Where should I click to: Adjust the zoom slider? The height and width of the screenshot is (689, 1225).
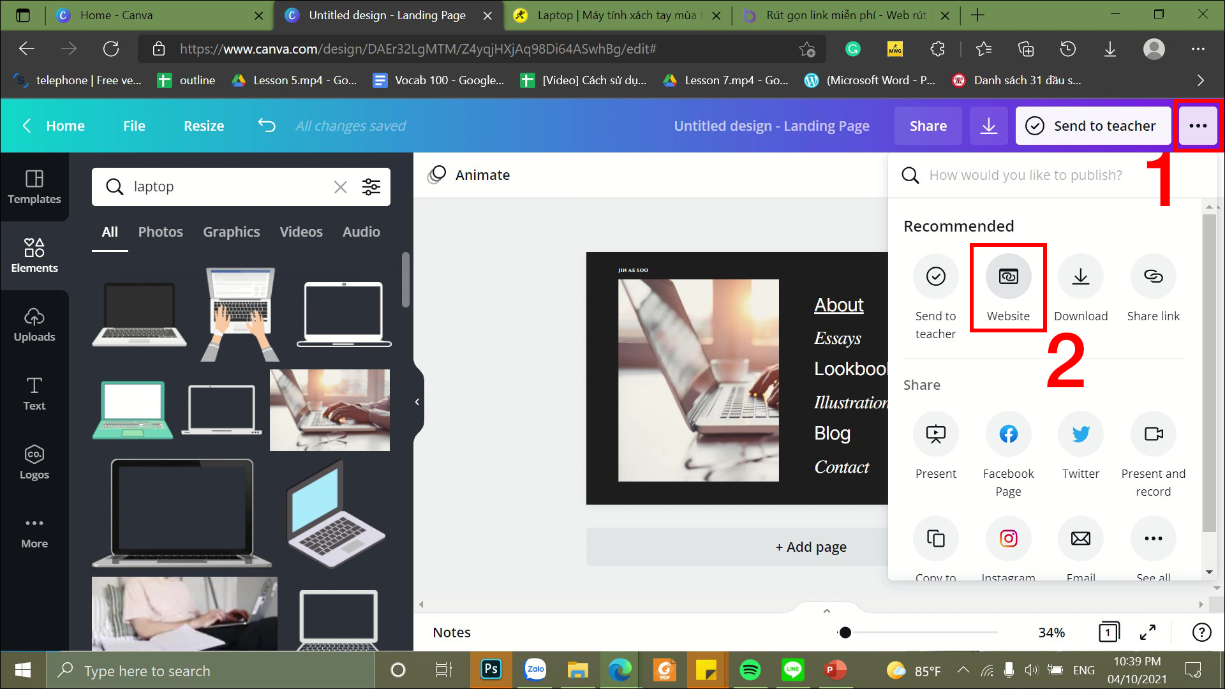(x=845, y=632)
